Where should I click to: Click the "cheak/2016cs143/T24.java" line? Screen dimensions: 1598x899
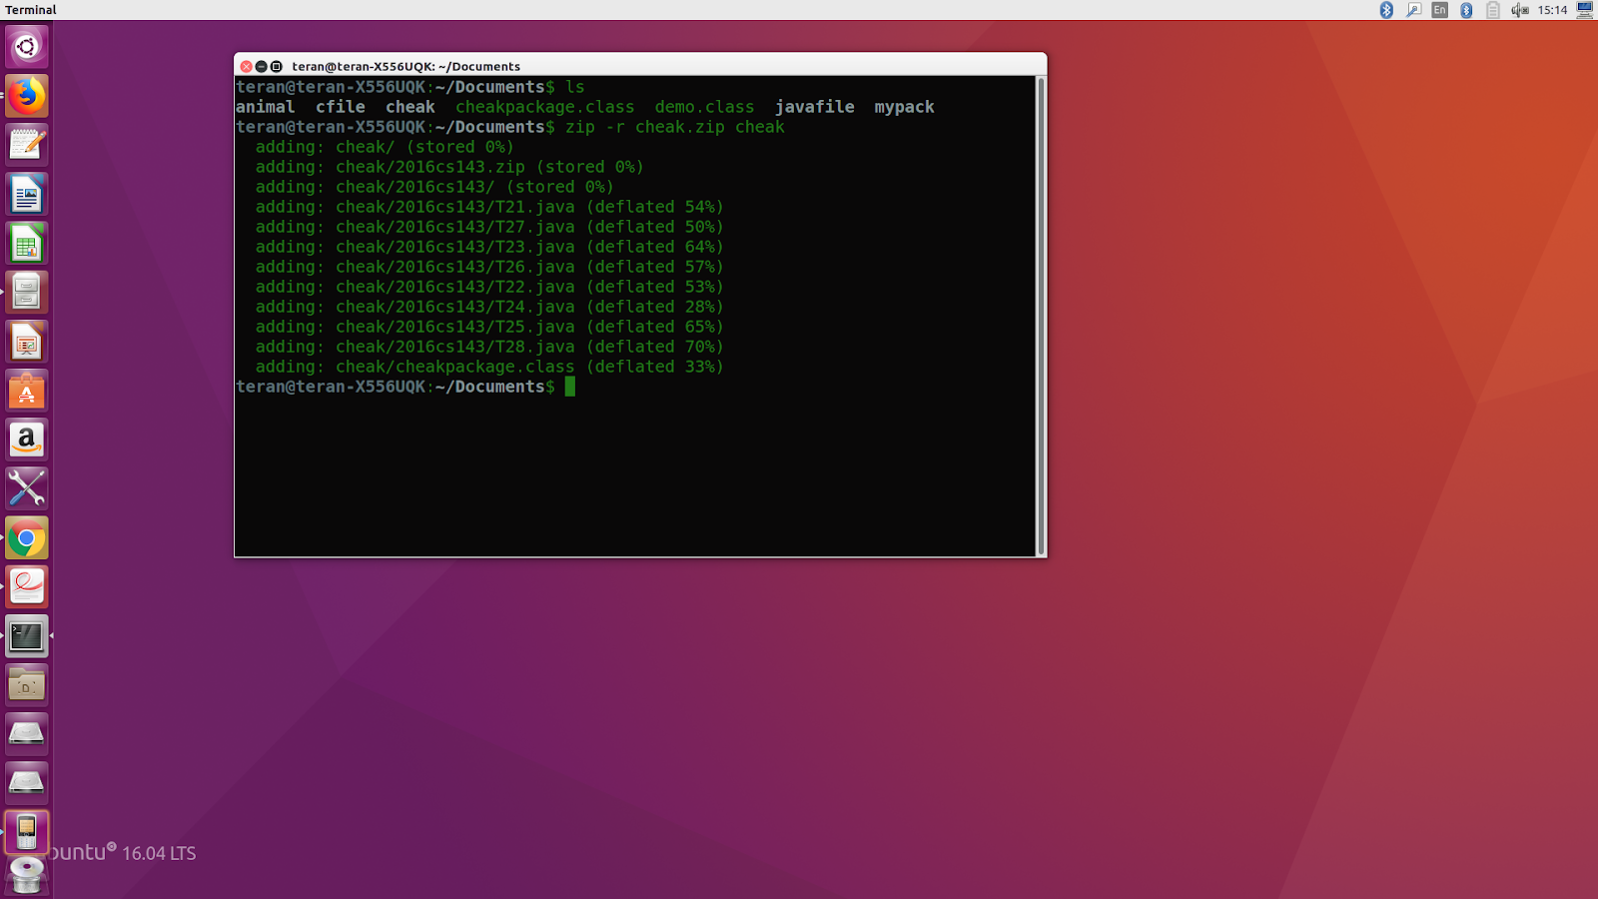[489, 307]
